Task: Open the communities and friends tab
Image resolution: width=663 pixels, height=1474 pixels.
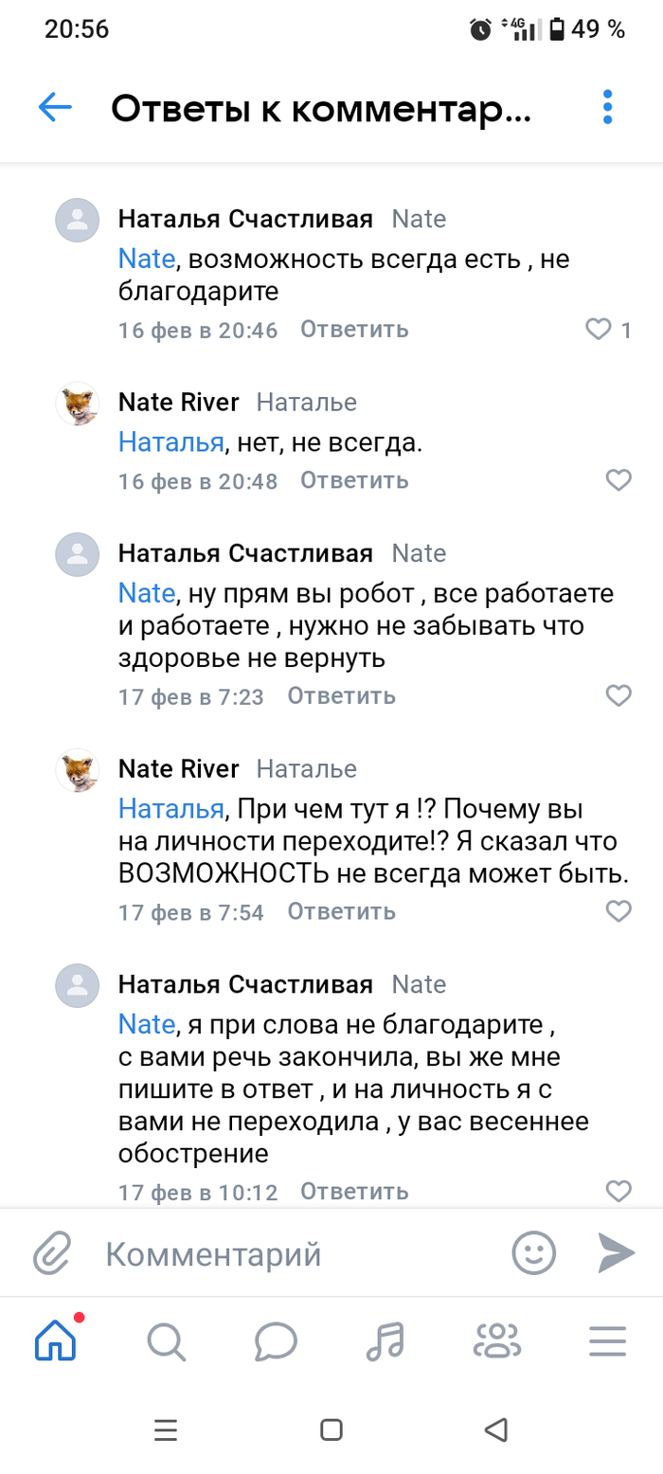Action: click(497, 1341)
